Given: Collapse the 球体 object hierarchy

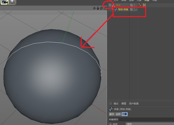Looking at the screenshot, I should pos(110,5).
